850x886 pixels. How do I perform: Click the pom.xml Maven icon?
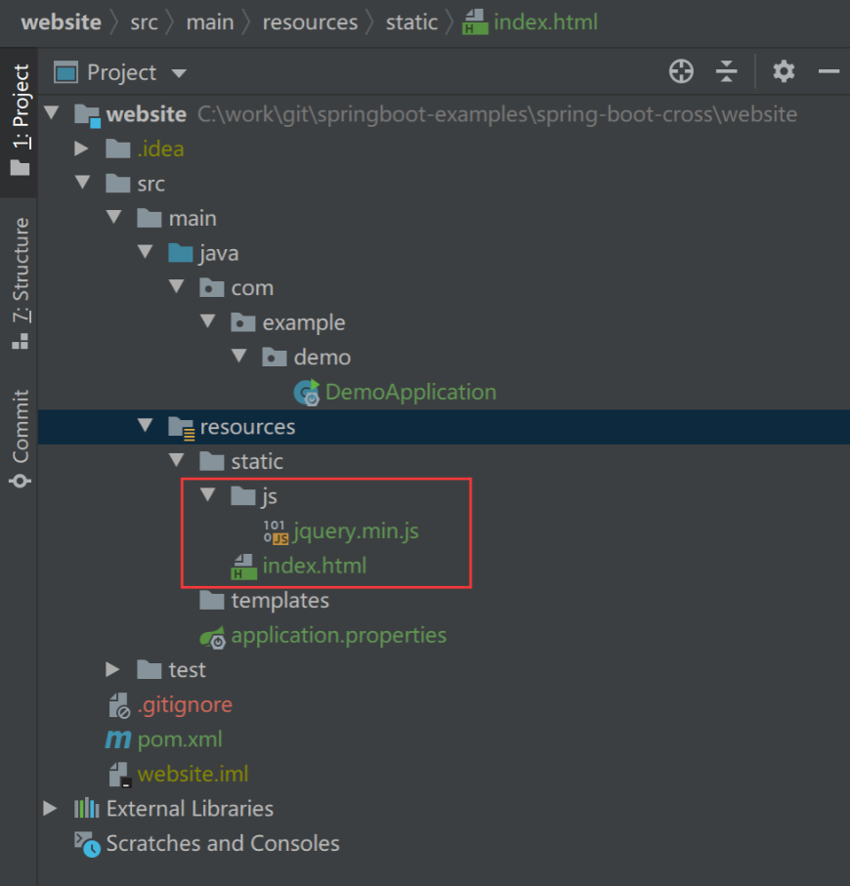coord(118,739)
